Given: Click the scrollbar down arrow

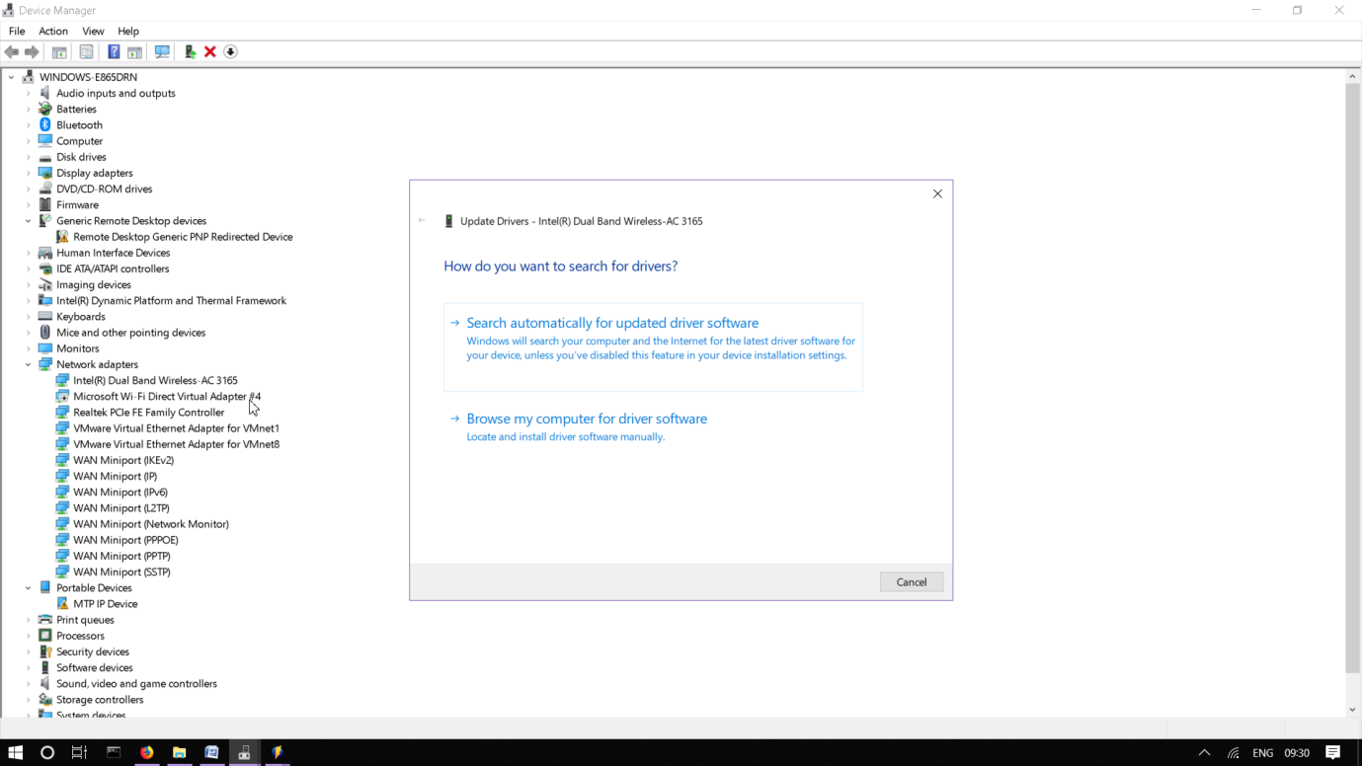Looking at the screenshot, I should click(x=1352, y=708).
